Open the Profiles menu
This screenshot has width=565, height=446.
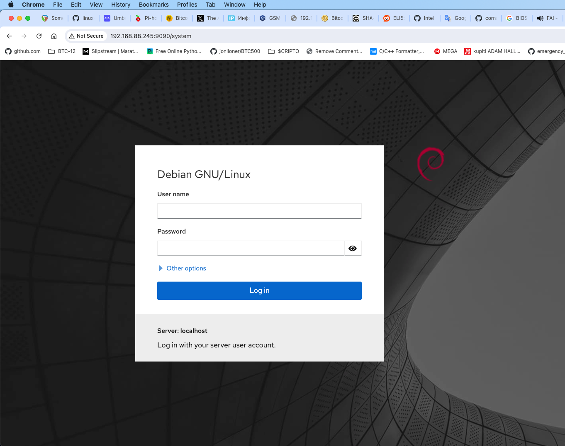coord(187,5)
